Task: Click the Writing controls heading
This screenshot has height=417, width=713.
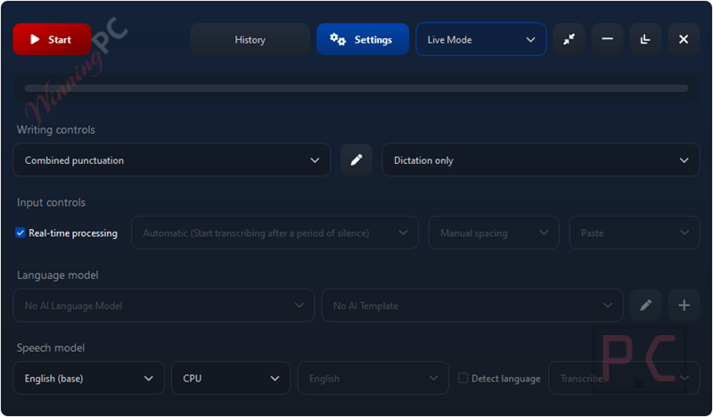Action: pos(56,130)
